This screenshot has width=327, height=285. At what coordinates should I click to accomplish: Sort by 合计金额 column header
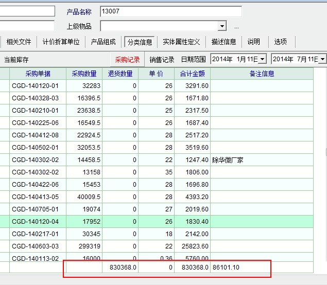coord(192,74)
